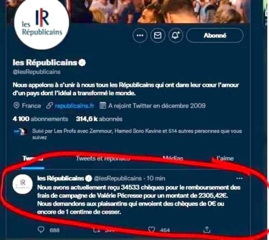Open the 'Suivi par Les Profs avec Zemmour' followers
The width and height of the screenshot is (269, 240).
[x=137, y=134]
